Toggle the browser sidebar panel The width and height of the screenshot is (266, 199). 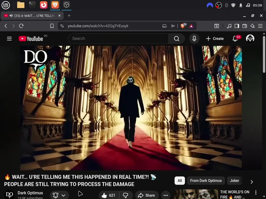pos(237,26)
